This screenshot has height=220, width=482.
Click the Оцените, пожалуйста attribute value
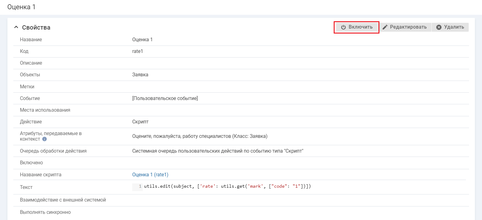tap(200, 136)
